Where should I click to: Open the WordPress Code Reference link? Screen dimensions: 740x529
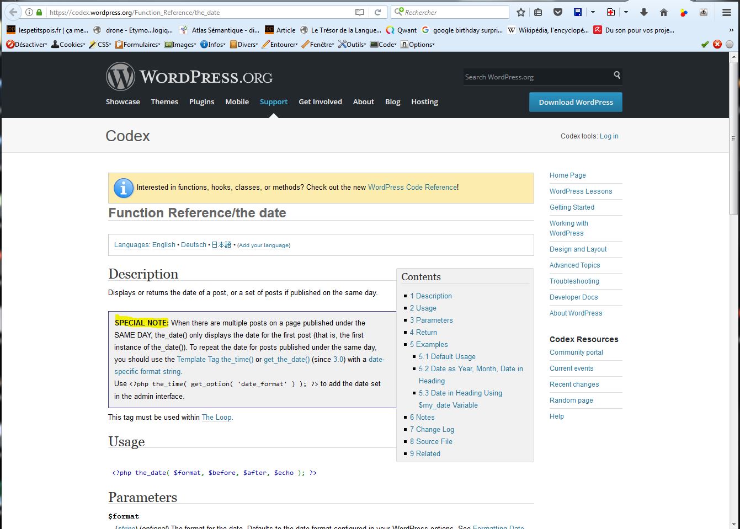(x=412, y=188)
